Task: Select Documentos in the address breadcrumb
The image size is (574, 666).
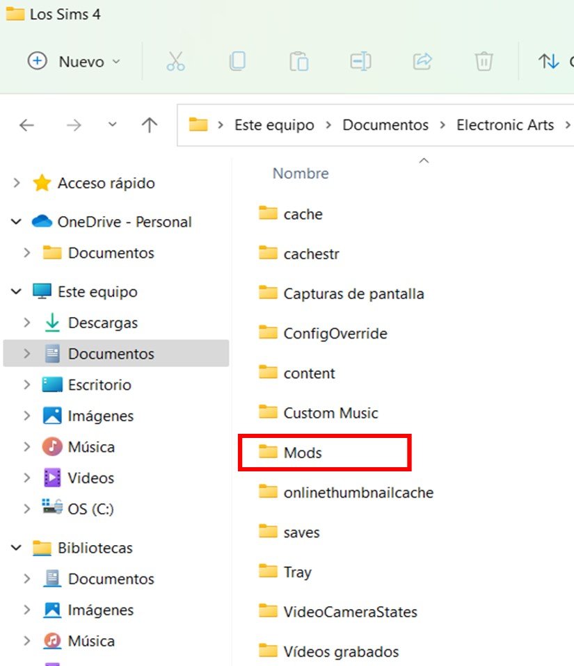Action: pyautogui.click(x=385, y=125)
